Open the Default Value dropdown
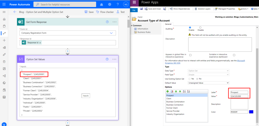 [x=209, y=83]
